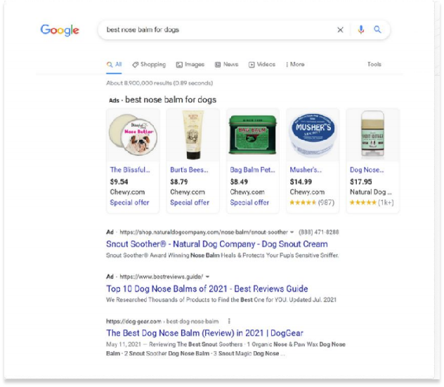
Task: Open Burt's Bees product thumbnail
Action: pos(193,136)
